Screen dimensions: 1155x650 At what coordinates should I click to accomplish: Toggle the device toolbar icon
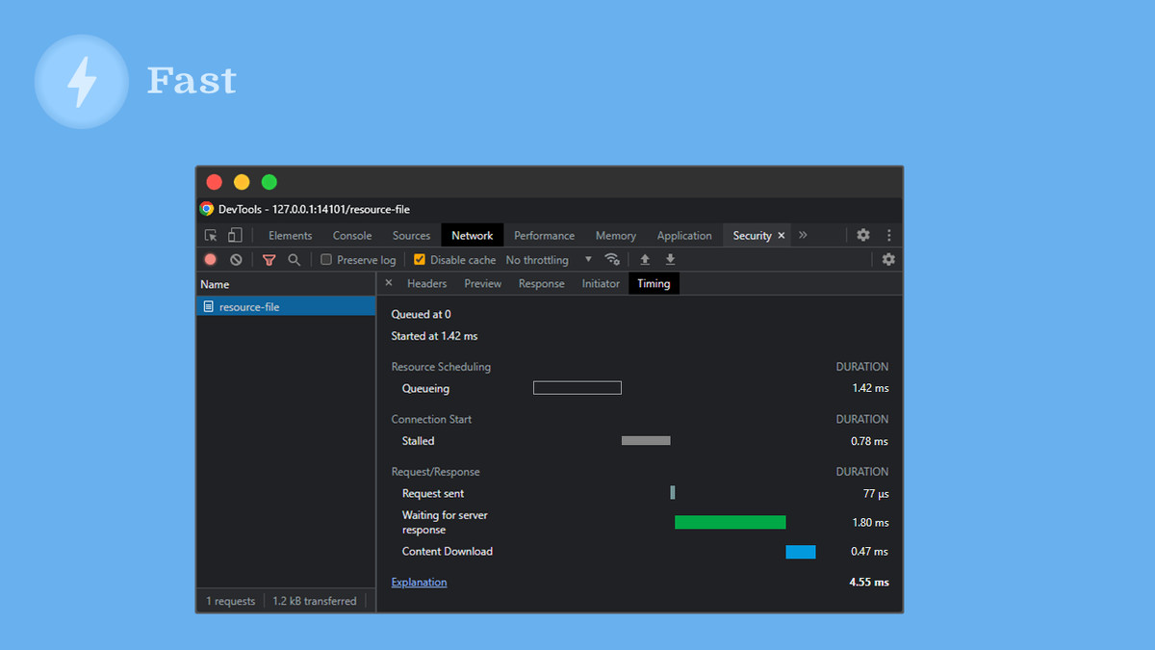click(x=234, y=235)
